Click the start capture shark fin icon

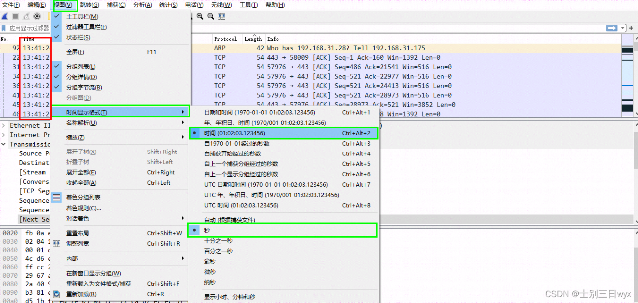tap(4, 16)
